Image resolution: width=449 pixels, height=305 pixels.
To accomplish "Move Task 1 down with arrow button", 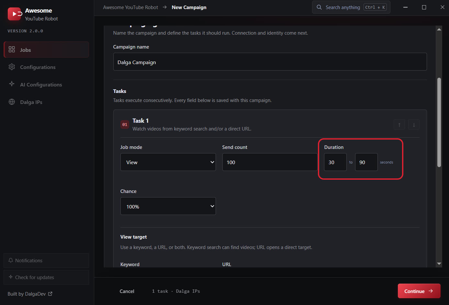I will 414,125.
